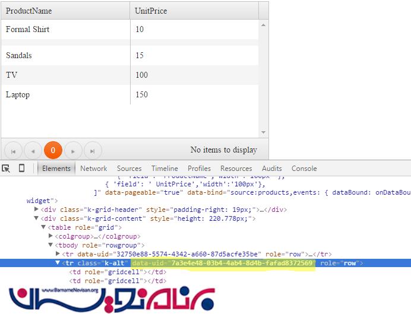411x314 pixels.
Task: Collapse the k-grid-content div node
Action: tap(37, 218)
